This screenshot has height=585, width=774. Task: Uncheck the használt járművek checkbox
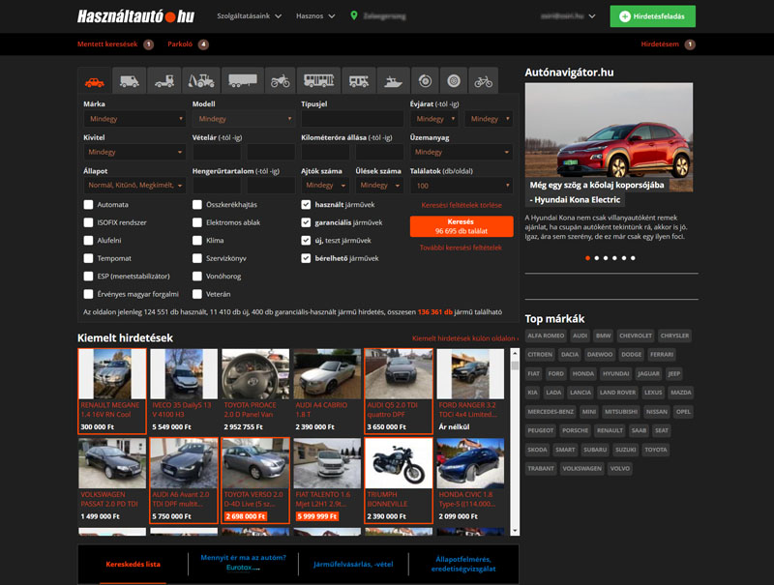click(x=306, y=205)
